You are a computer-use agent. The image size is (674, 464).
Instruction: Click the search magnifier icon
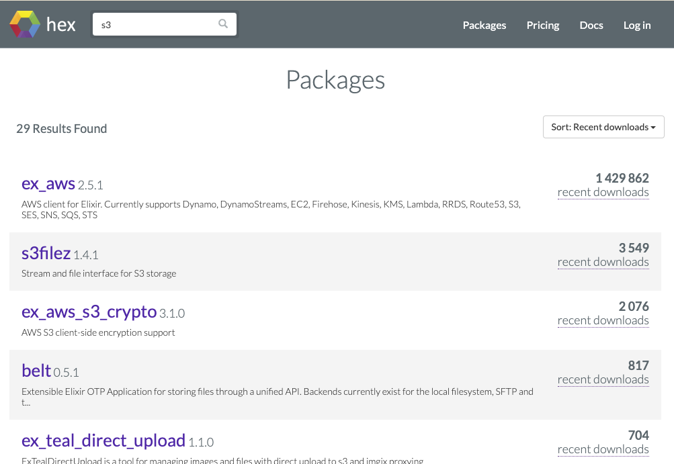[223, 24]
